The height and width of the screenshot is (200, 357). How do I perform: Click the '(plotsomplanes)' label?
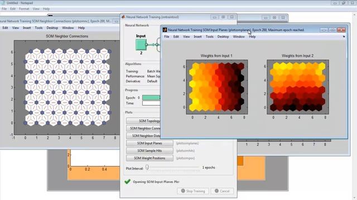(187, 143)
